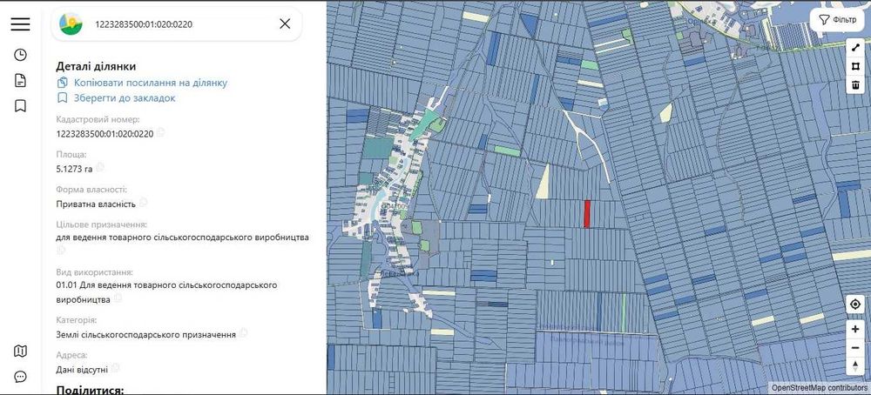Click the 'Землі сільськогосподарського призначення' category text
This screenshot has height=395, width=871.
point(146,334)
